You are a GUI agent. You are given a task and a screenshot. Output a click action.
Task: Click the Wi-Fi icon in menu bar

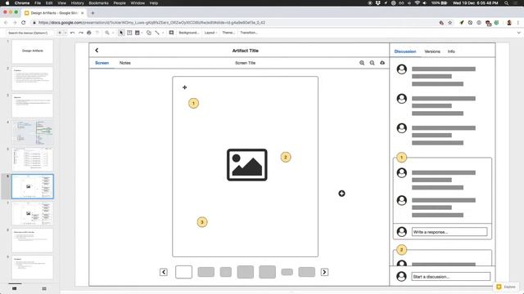417,3
